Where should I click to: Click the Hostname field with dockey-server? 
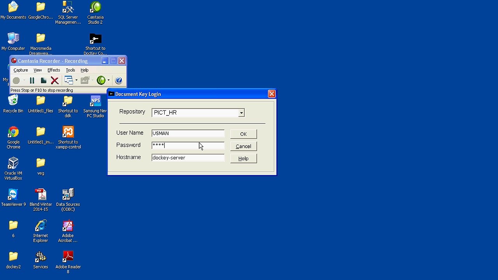pyautogui.click(x=188, y=158)
